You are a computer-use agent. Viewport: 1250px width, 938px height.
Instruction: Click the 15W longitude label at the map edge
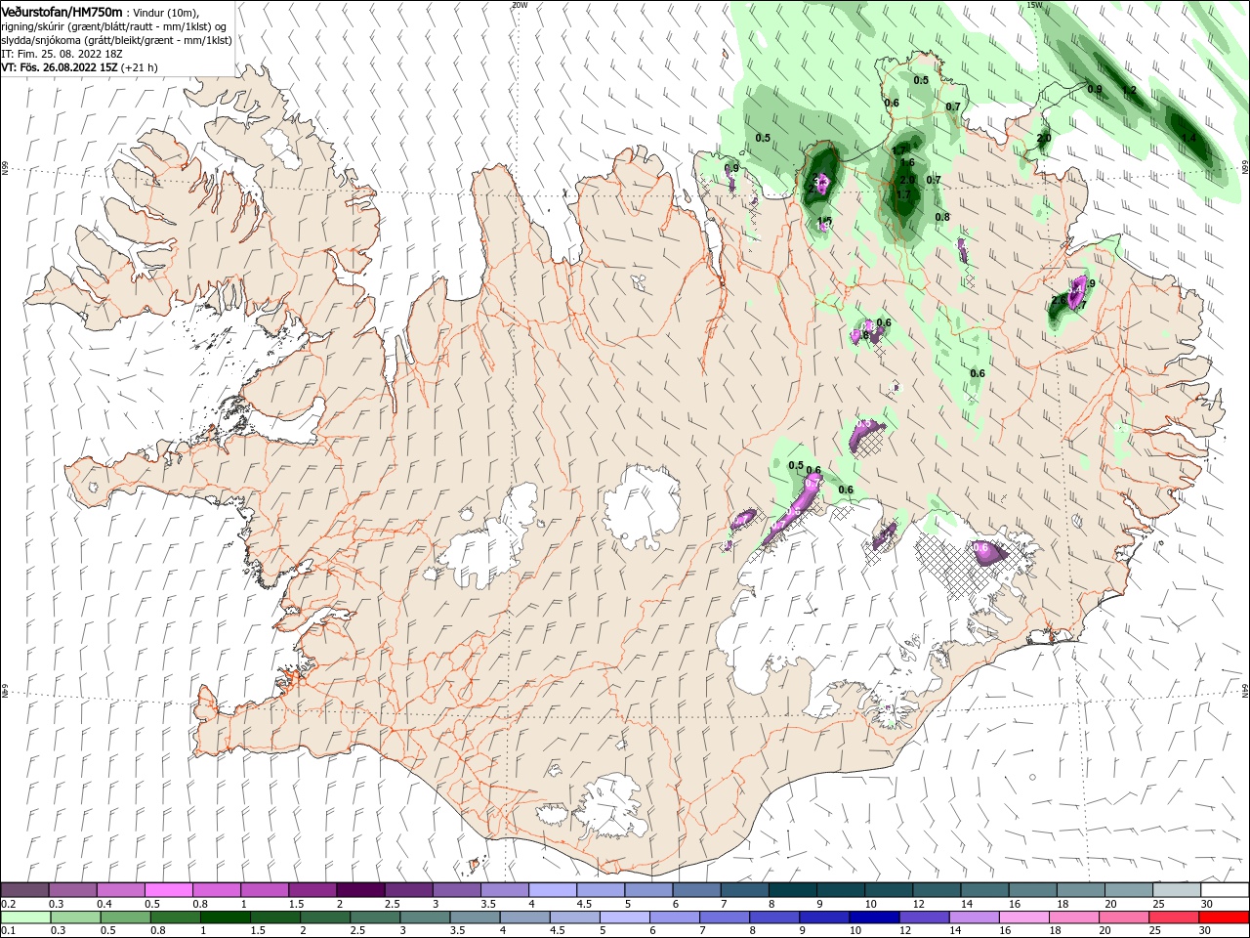click(1035, 5)
